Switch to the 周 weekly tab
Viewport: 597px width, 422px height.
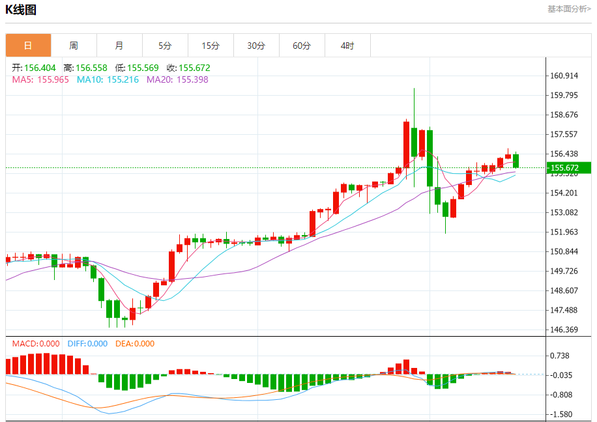(x=74, y=46)
